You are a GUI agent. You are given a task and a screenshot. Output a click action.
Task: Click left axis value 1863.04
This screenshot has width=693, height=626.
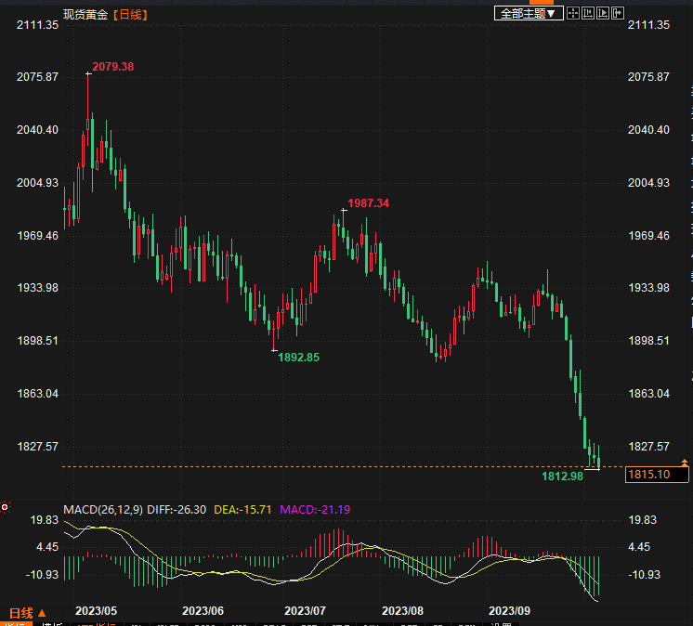pyautogui.click(x=37, y=394)
